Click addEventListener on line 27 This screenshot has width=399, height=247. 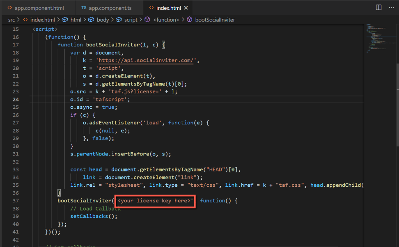[x=115, y=123]
